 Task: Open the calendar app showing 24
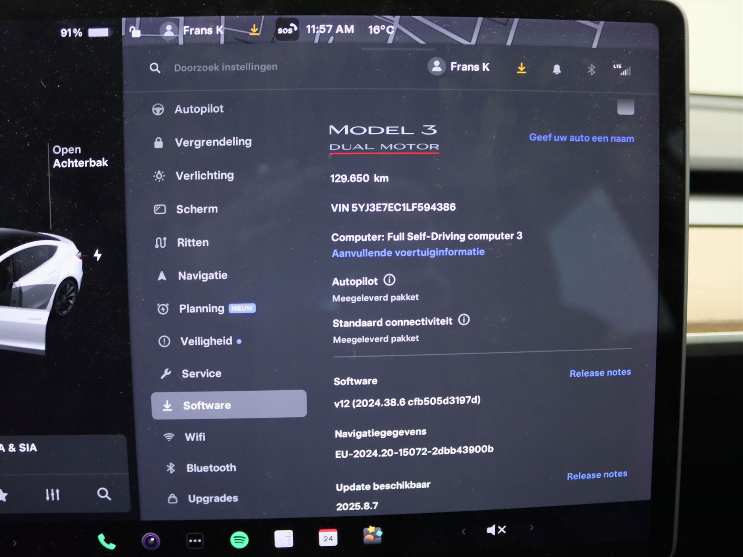coord(328,538)
